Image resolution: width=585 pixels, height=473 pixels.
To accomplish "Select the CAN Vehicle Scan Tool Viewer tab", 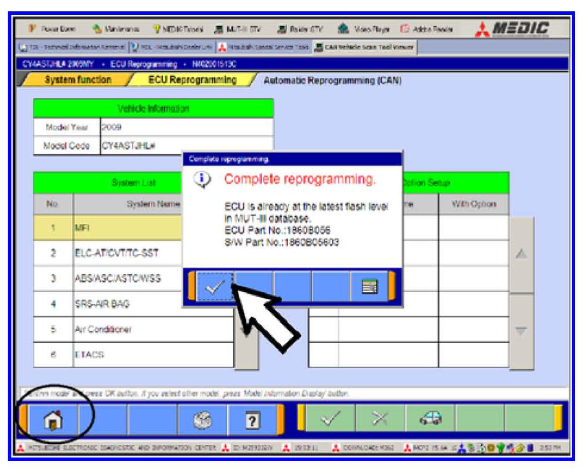I will click(x=364, y=47).
